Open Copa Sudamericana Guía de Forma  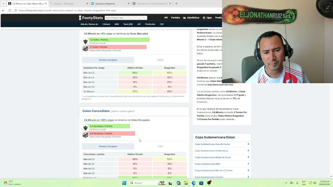pyautogui.click(x=212, y=144)
